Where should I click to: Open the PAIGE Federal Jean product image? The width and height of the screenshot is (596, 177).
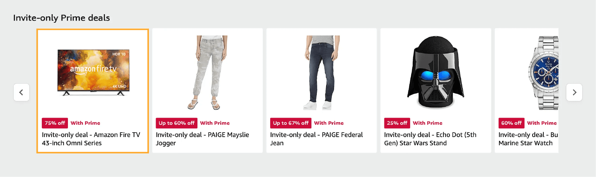pyautogui.click(x=322, y=73)
